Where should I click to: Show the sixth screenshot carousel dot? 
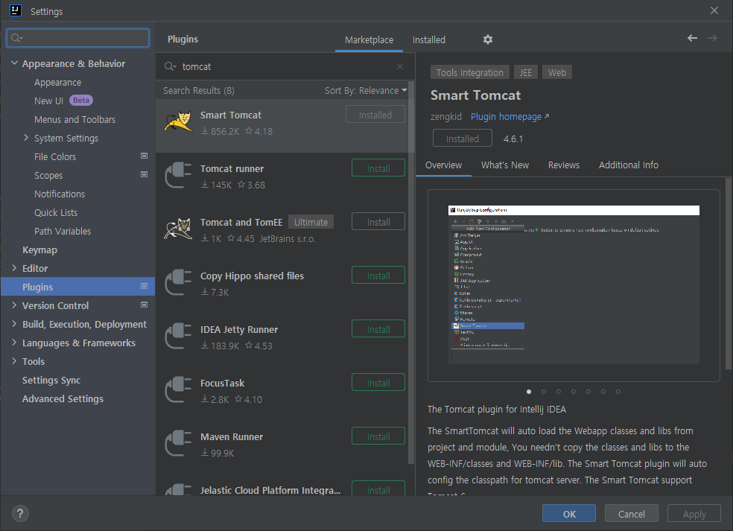[x=603, y=392]
